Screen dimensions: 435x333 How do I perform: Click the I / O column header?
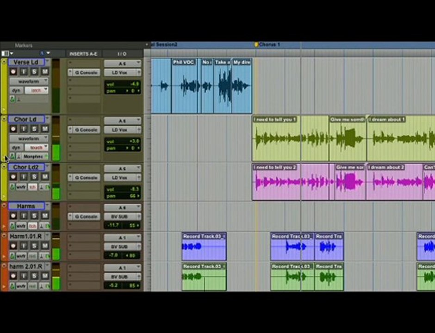click(122, 54)
